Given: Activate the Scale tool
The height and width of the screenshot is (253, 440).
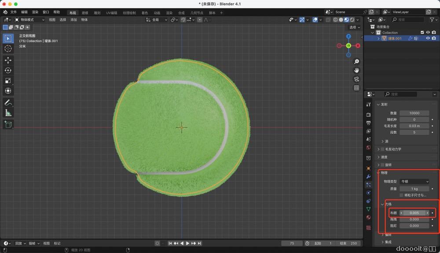Looking at the screenshot, I should pyautogui.click(x=8, y=81).
